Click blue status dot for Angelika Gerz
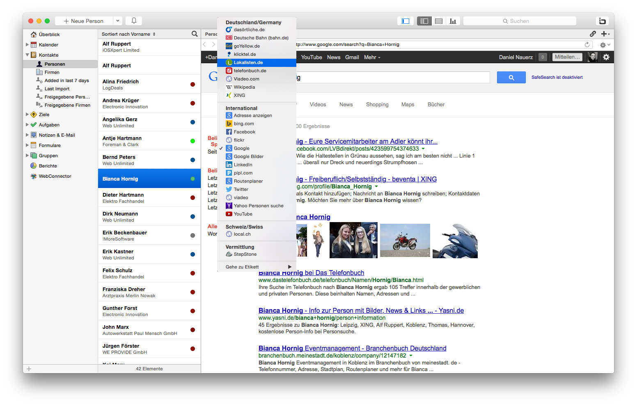Image resolution: width=637 pixels, height=406 pixels. click(x=192, y=122)
